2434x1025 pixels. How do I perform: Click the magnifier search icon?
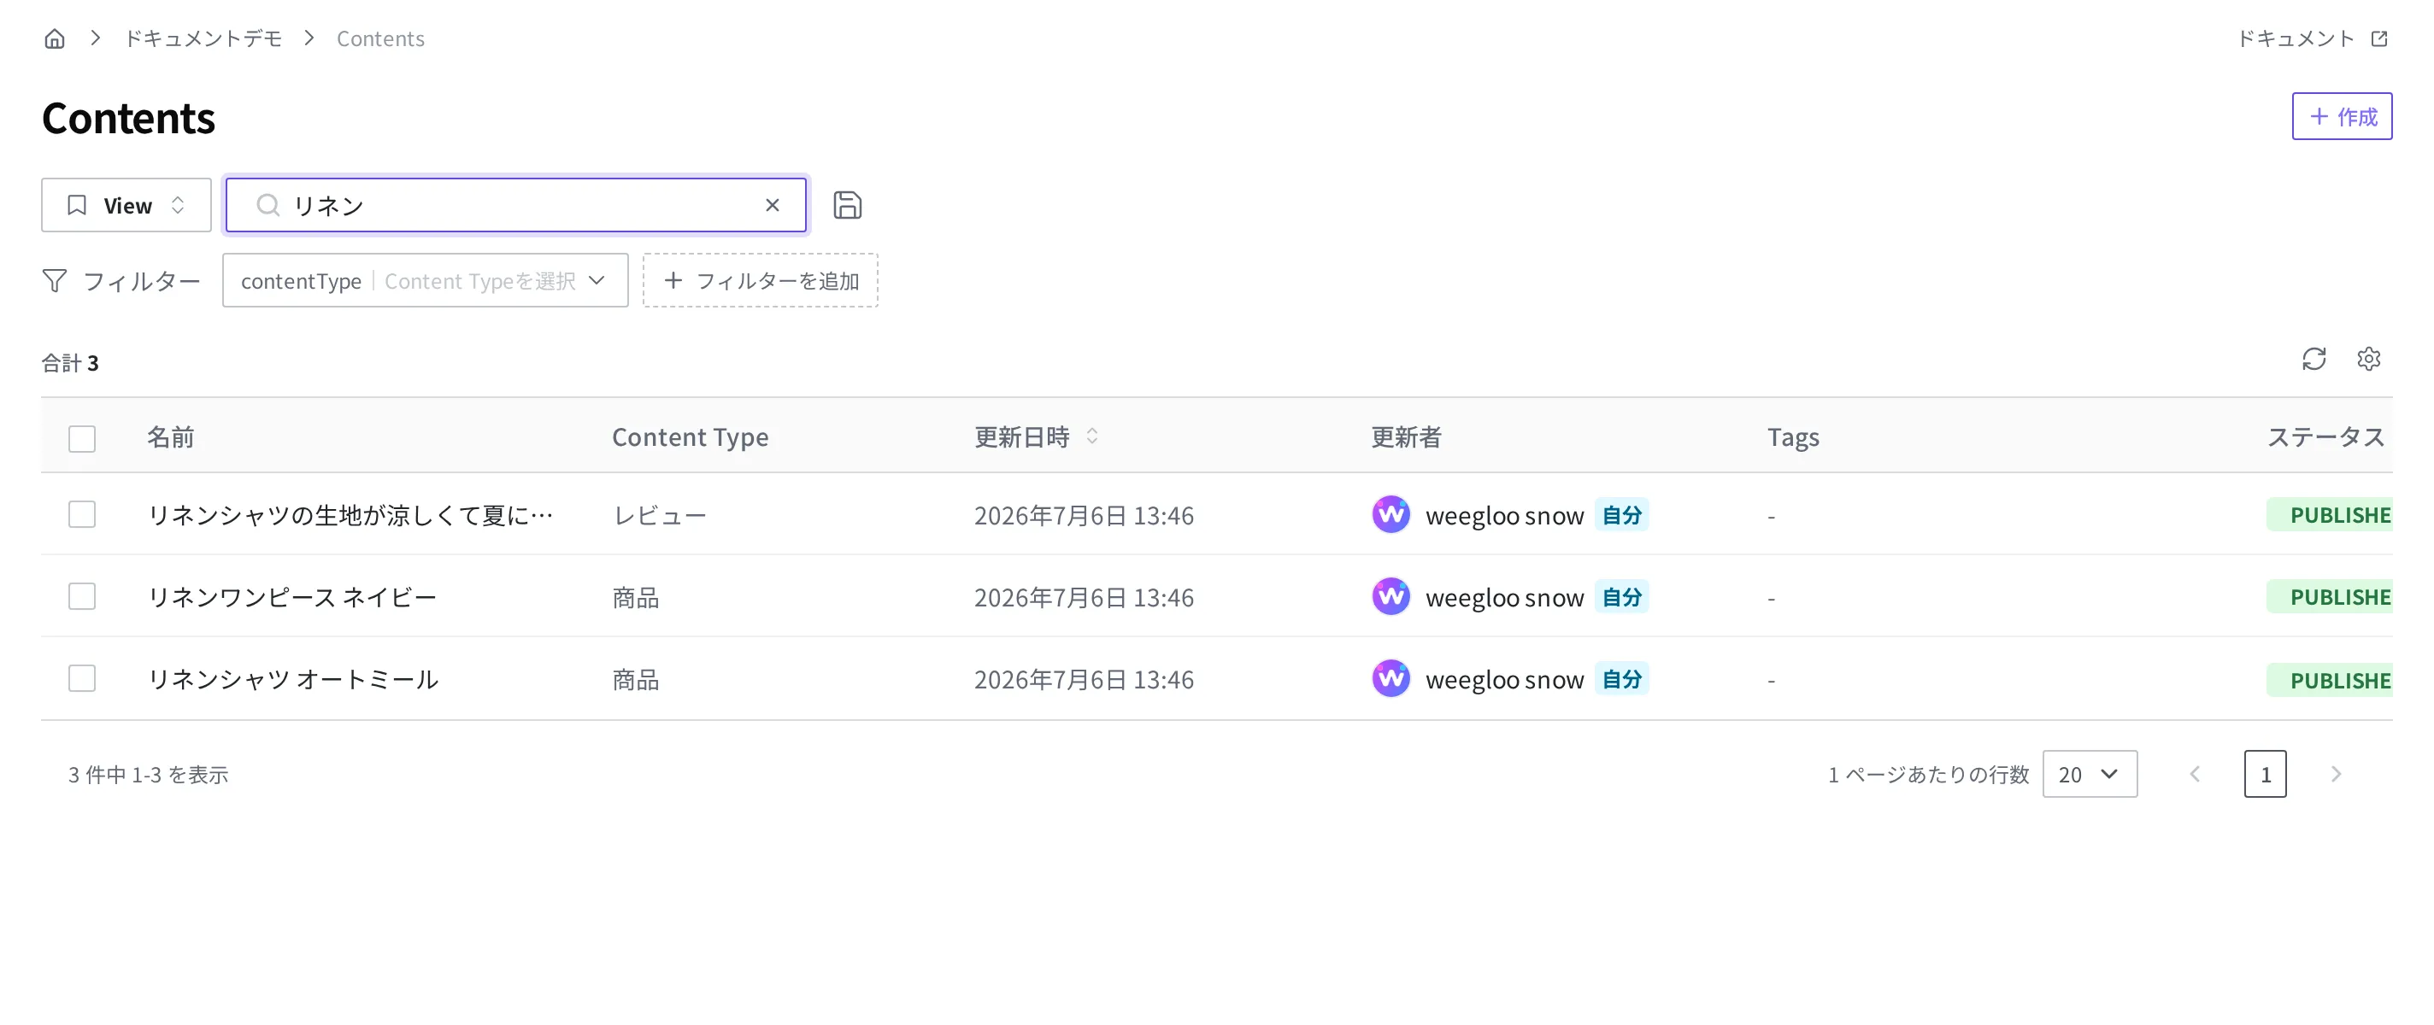click(x=268, y=205)
